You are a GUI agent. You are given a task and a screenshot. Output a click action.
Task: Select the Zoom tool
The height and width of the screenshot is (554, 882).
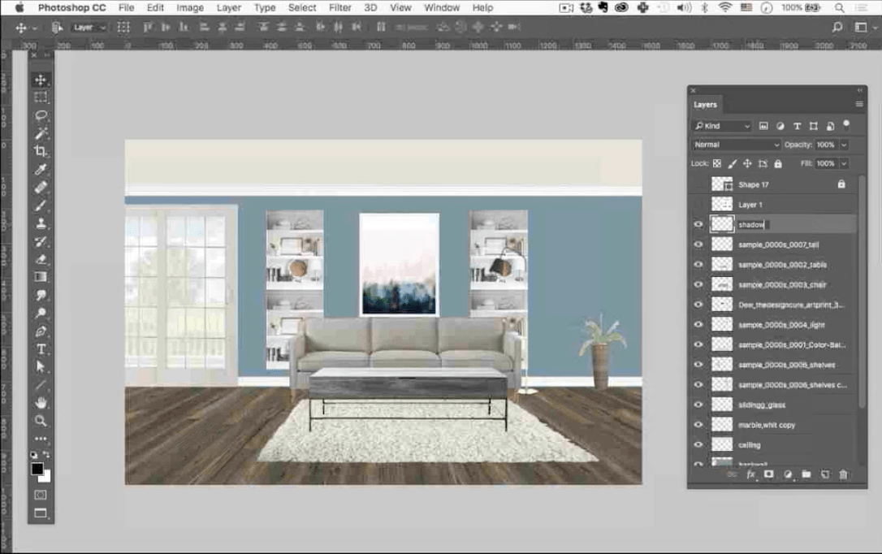pos(41,421)
